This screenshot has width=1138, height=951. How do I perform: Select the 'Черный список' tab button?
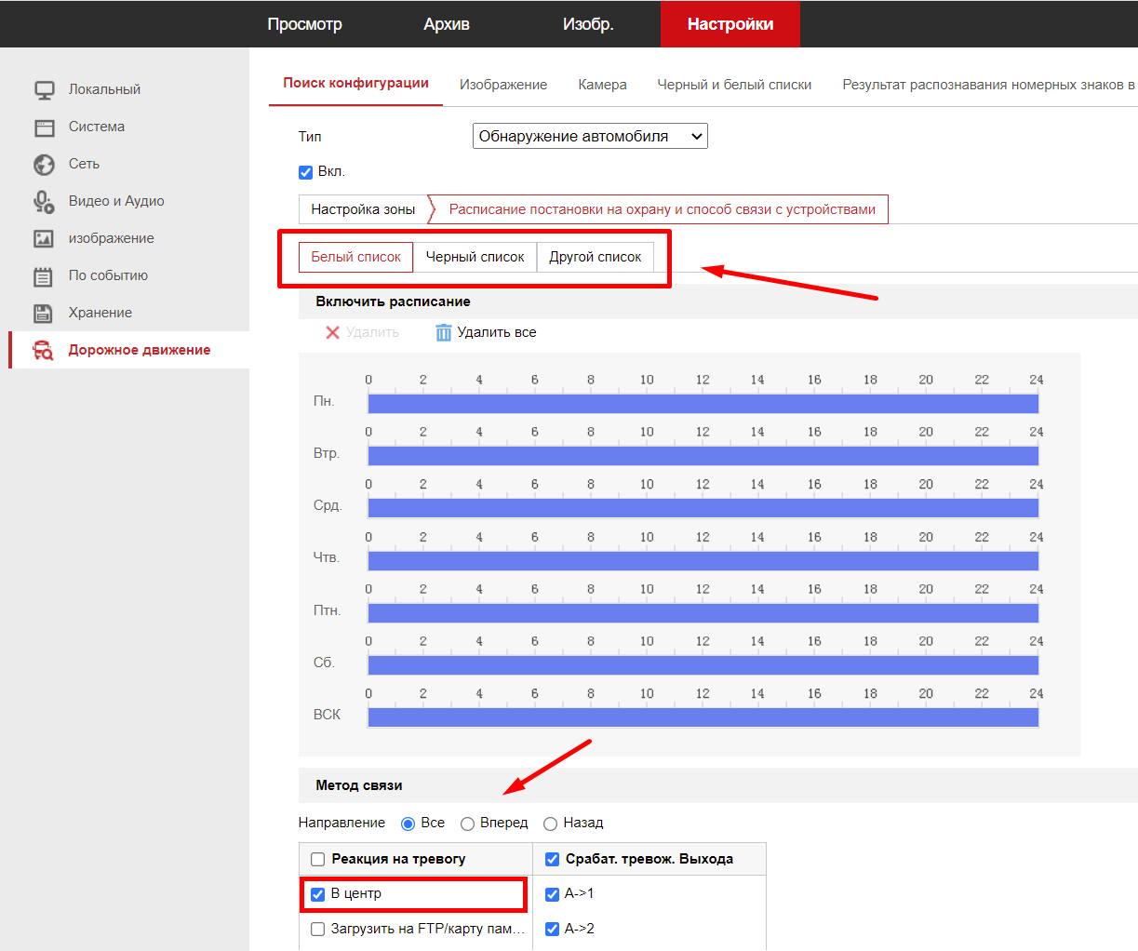[475, 257]
